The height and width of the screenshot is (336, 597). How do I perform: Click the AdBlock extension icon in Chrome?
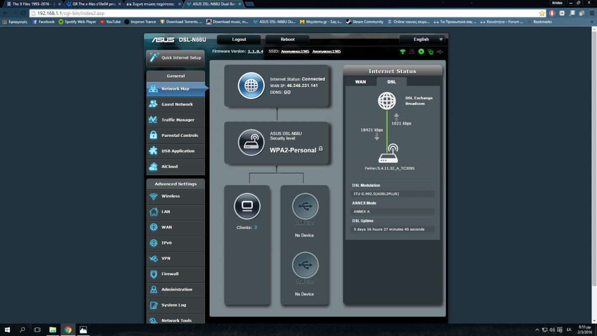point(552,13)
